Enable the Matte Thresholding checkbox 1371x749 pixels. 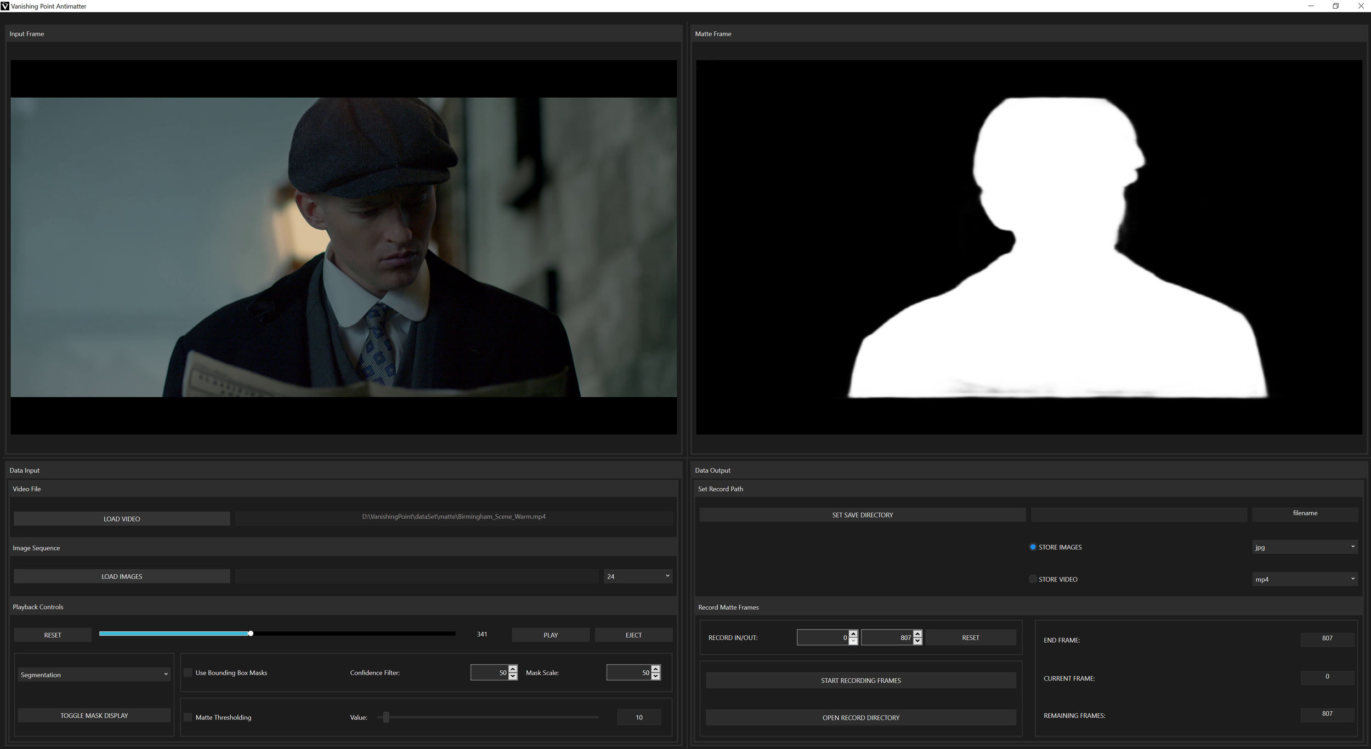tap(188, 717)
